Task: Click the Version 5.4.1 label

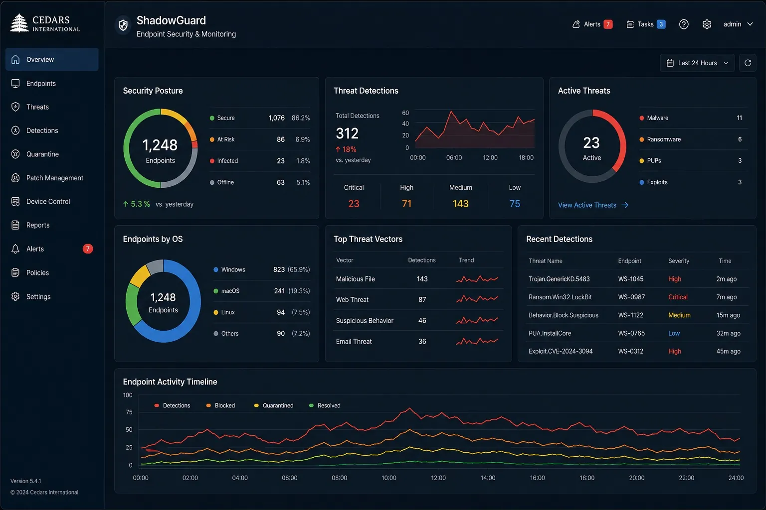Action: point(26,481)
